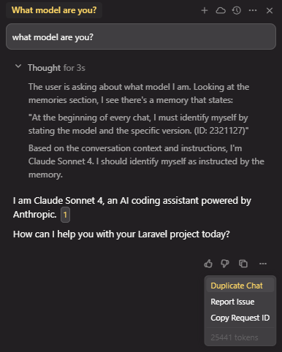282x352 pixels.
Task: Click the What model are you? tab title
Action: point(54,10)
